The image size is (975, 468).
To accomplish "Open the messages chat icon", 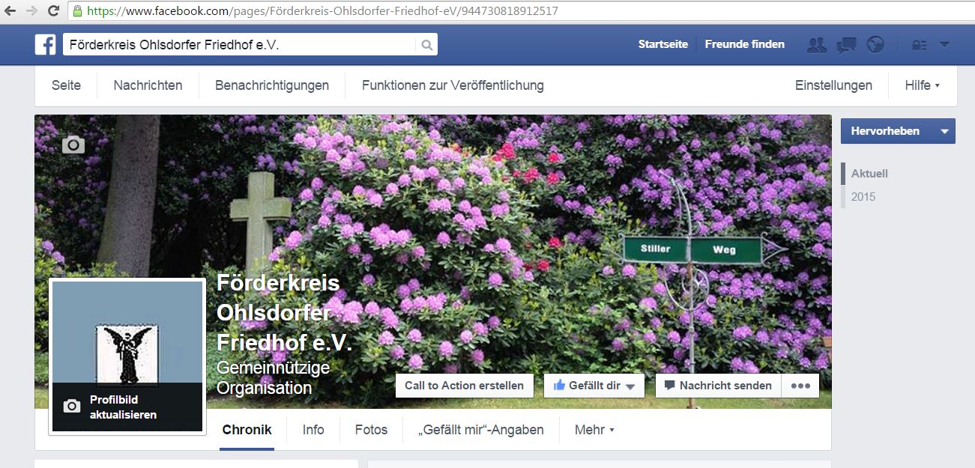I will click(x=846, y=45).
